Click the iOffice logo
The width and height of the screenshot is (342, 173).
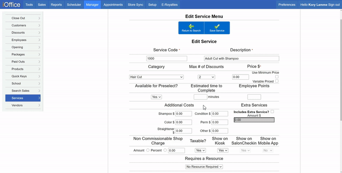(x=12, y=4)
